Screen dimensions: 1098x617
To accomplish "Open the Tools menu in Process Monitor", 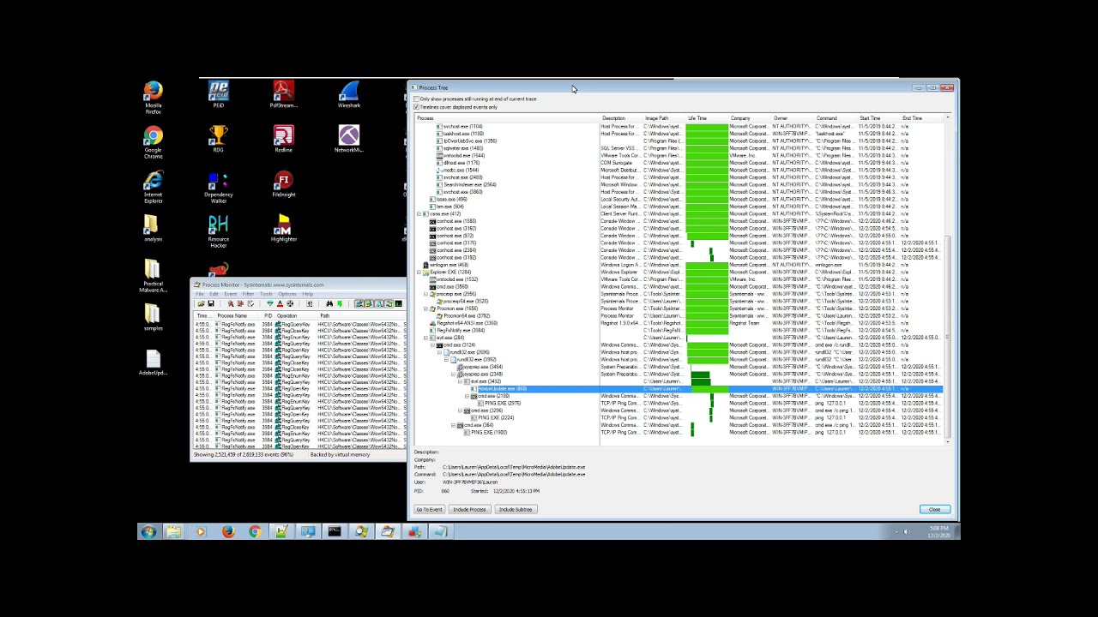I will (x=266, y=294).
